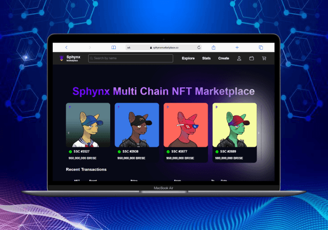Focus the Search by name field
328x230 pixels.
pyautogui.click(x=131, y=58)
